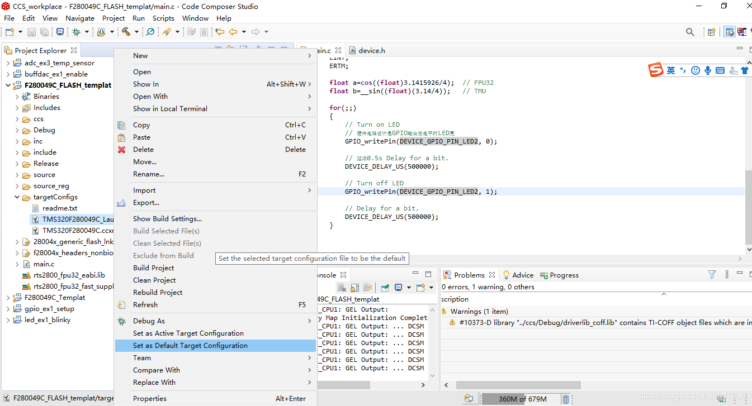The image size is (752, 406).
Task: Click the Sogou skin shirt icon
Action: (744, 70)
